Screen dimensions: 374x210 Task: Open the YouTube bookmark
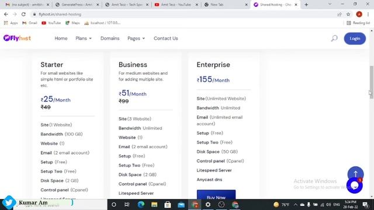point(51,23)
